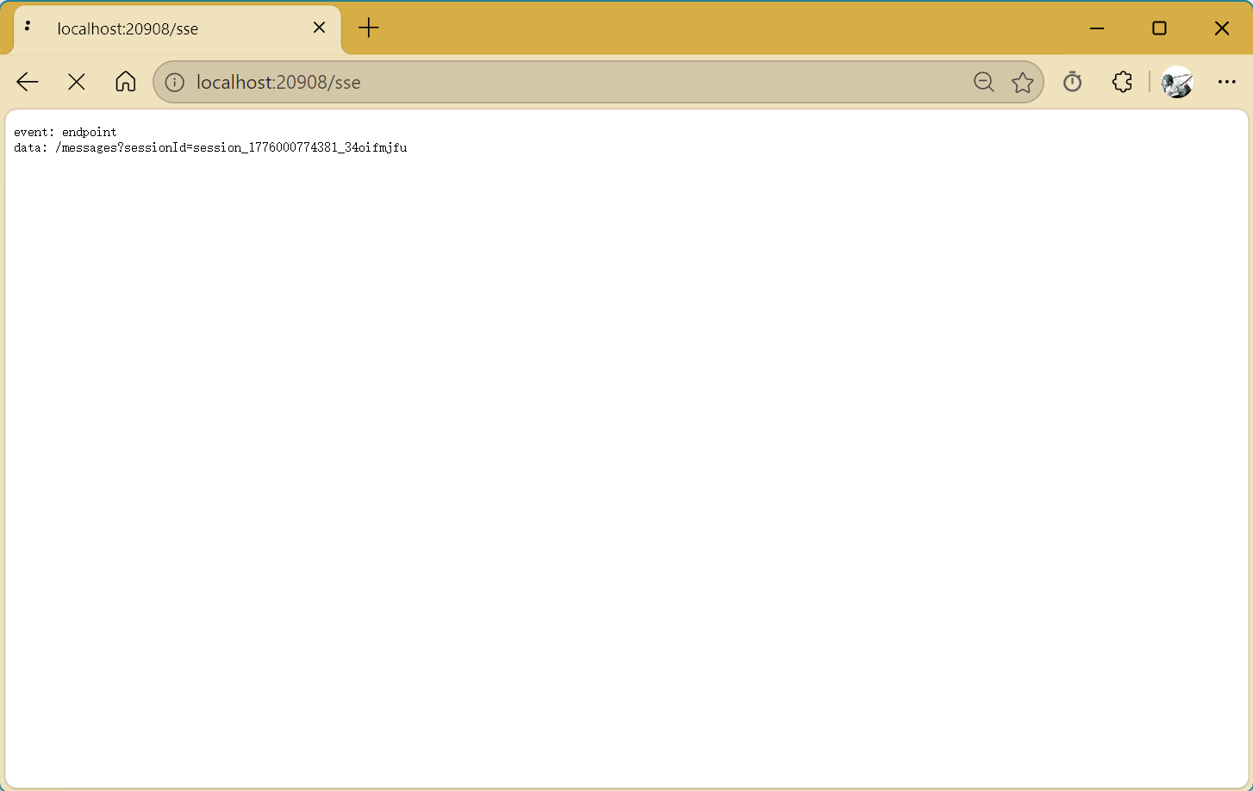Open a new browser tab
The width and height of the screenshot is (1253, 791).
click(x=369, y=28)
